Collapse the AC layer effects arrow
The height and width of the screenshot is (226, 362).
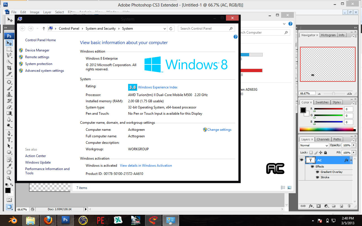[351, 160]
